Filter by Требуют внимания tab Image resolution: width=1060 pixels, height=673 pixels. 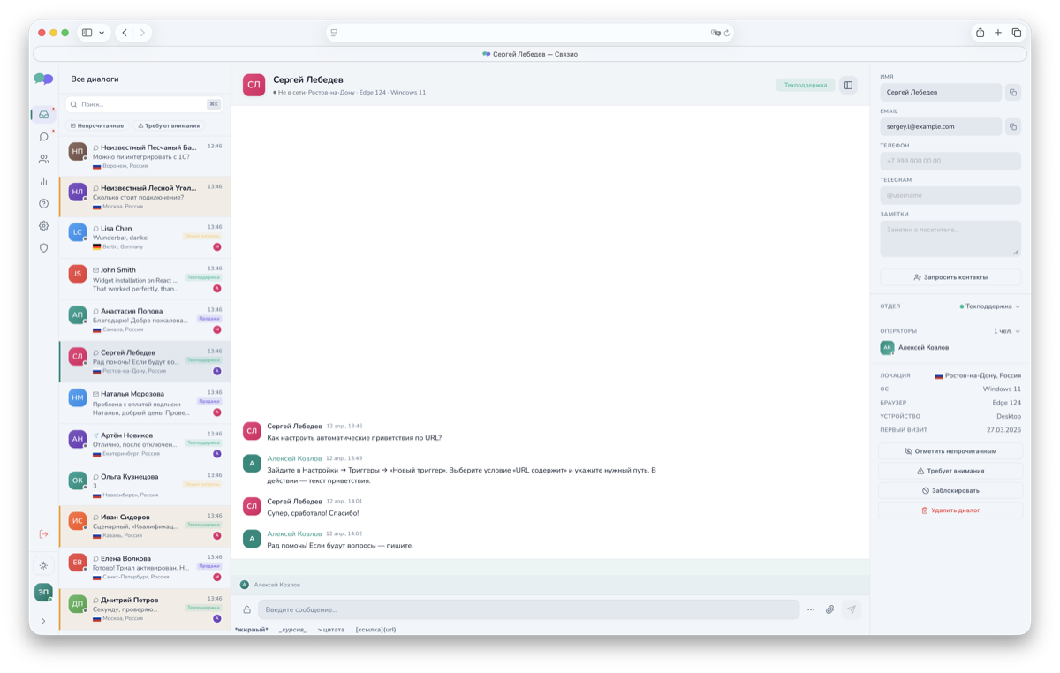point(169,125)
